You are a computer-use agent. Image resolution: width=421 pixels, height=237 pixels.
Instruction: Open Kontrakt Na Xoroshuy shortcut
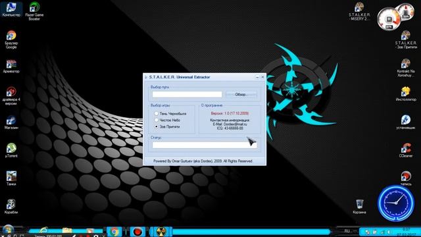pos(406,68)
